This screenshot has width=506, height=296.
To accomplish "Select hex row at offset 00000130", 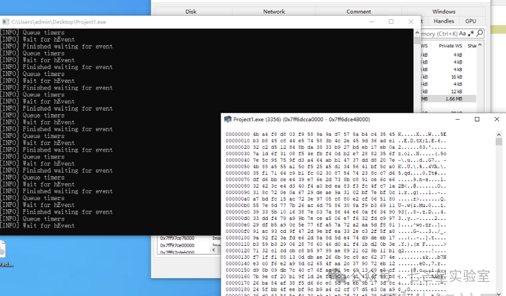I will [335, 257].
